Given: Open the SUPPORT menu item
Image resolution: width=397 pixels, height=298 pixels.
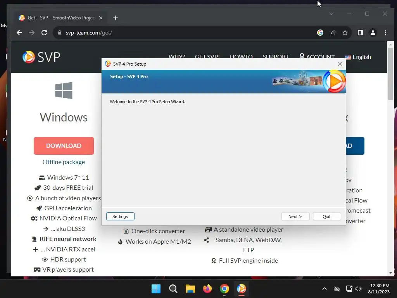Looking at the screenshot, I should [x=276, y=57].
